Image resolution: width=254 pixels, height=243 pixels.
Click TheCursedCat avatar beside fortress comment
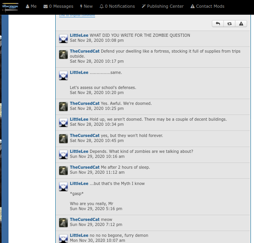click(x=63, y=55)
